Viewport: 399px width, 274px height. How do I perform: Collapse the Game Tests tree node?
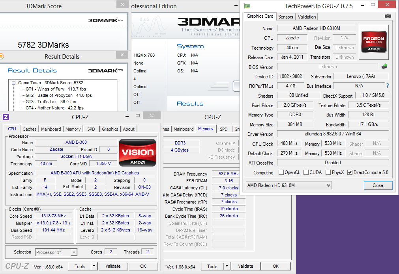14,83
